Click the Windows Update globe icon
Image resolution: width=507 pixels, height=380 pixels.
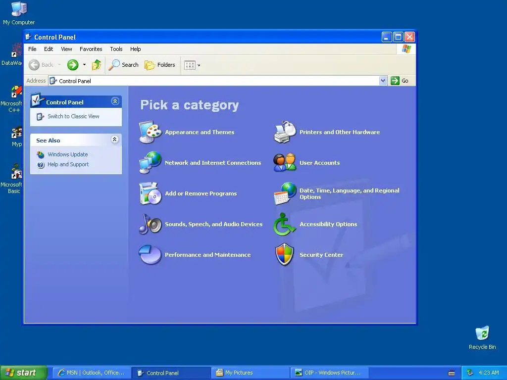click(41, 155)
